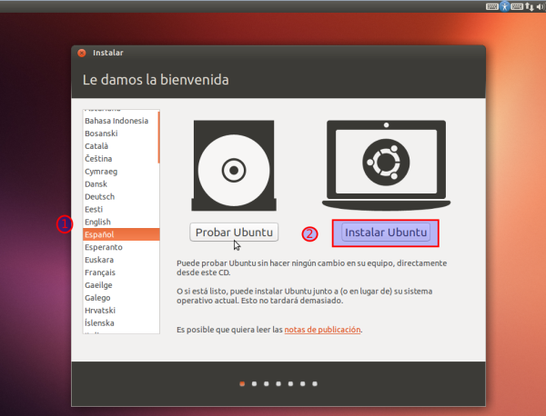Select the highlighted Español entry

coord(121,234)
